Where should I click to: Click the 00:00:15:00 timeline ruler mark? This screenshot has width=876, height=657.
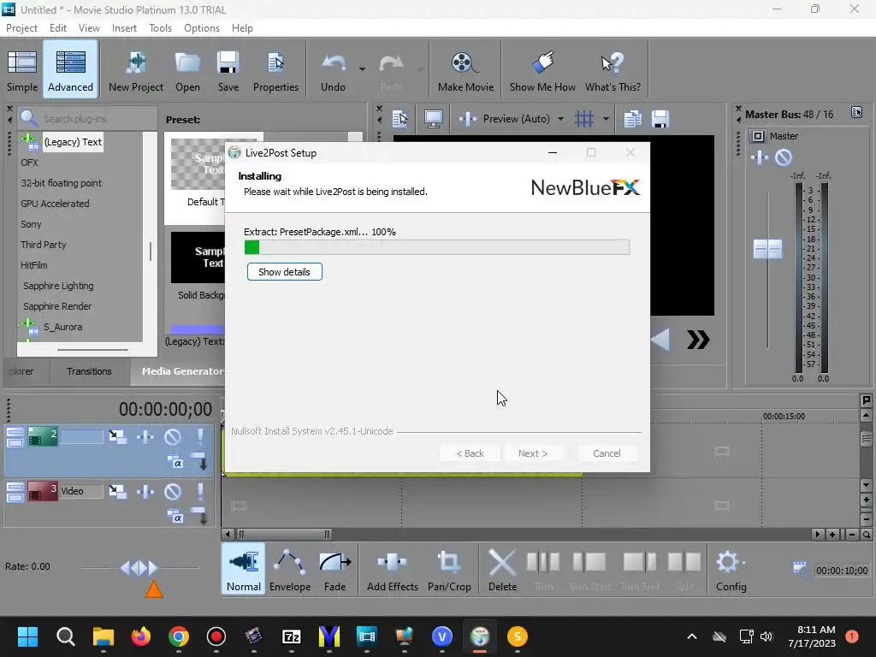click(x=784, y=417)
